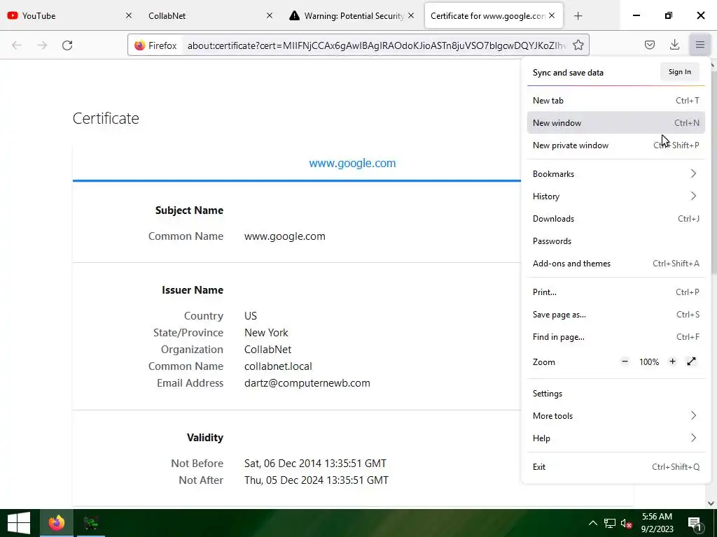
Task: Open Downloads from the menu
Action: tap(616, 219)
